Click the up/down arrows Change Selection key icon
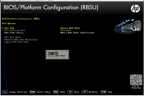Screen dimensions: 144x96 click(x=5, y=92)
